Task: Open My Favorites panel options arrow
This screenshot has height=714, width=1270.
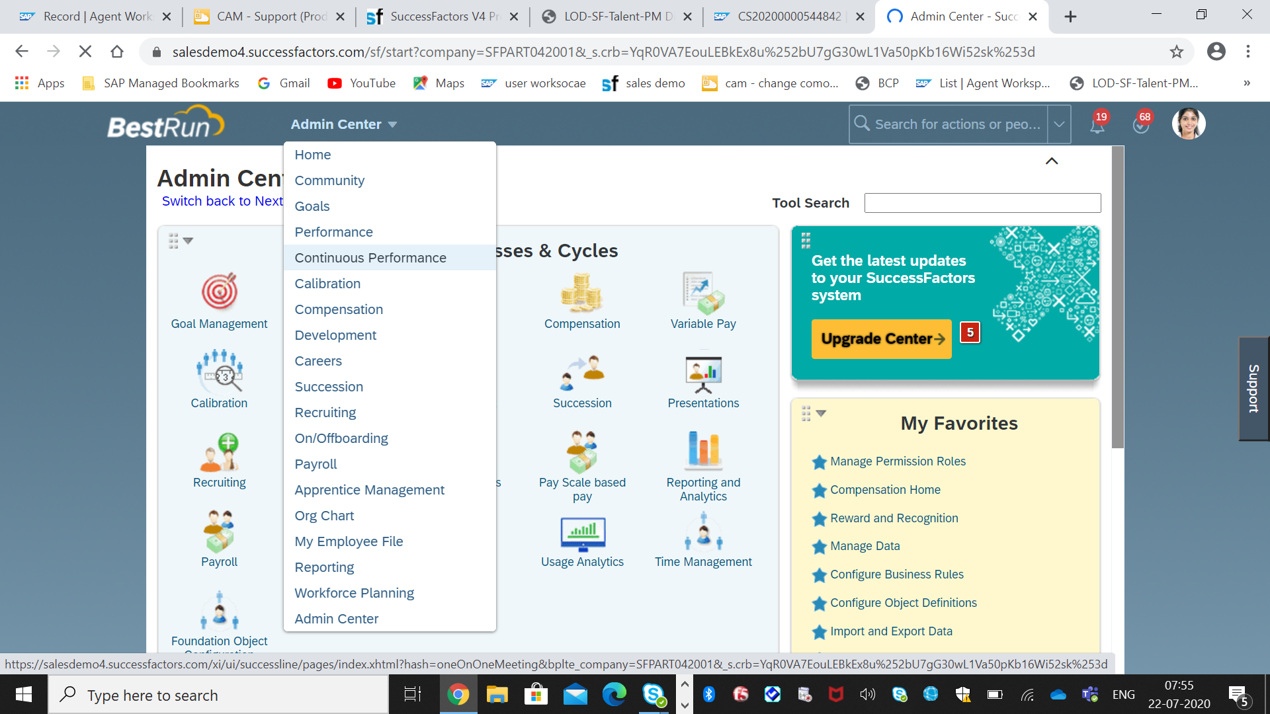Action: (x=821, y=413)
